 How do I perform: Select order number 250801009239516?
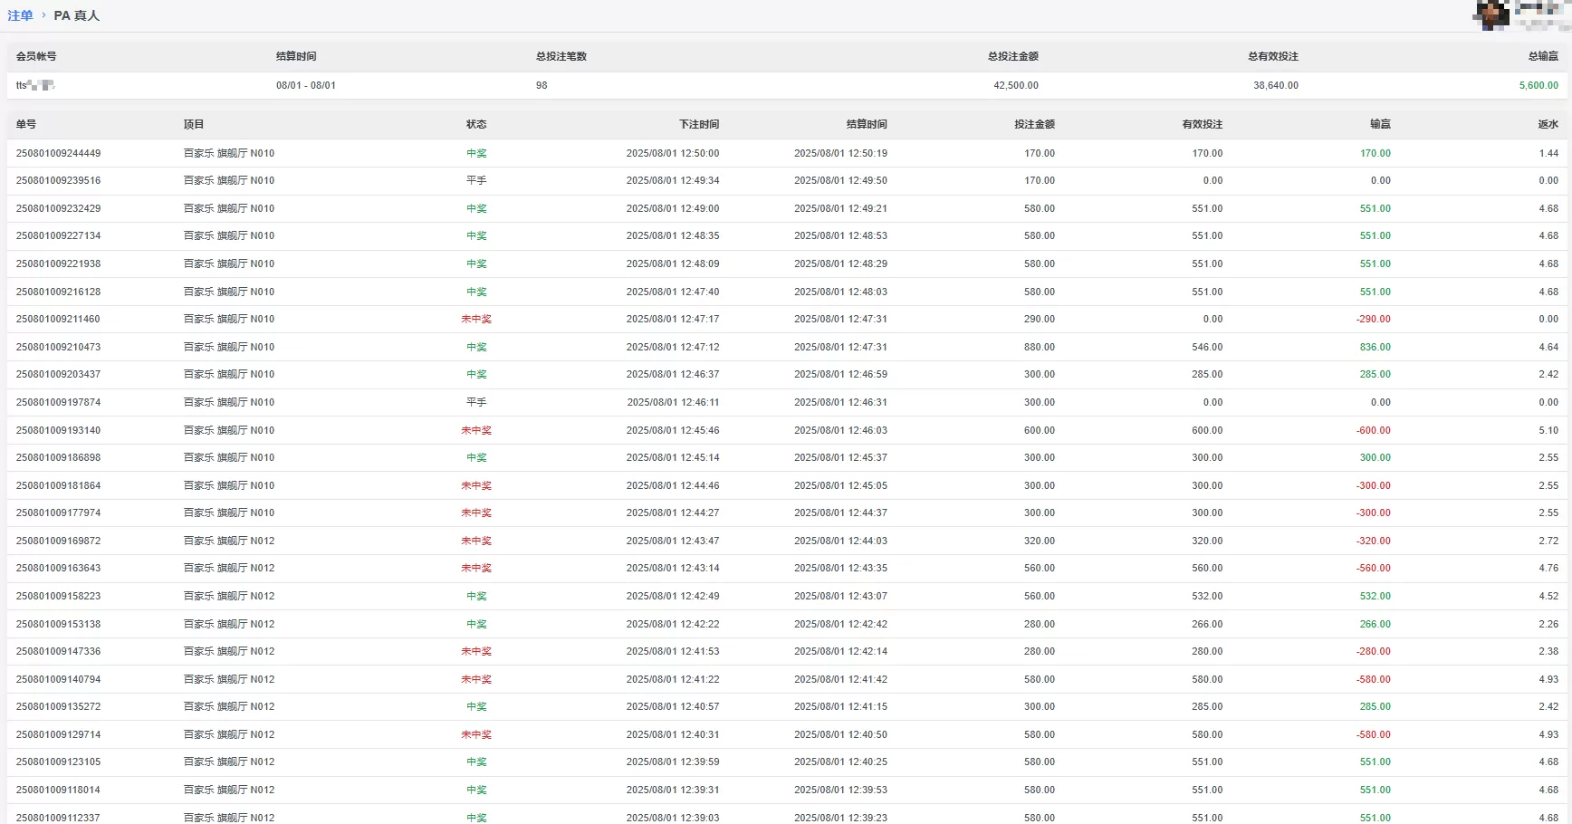pyautogui.click(x=59, y=180)
